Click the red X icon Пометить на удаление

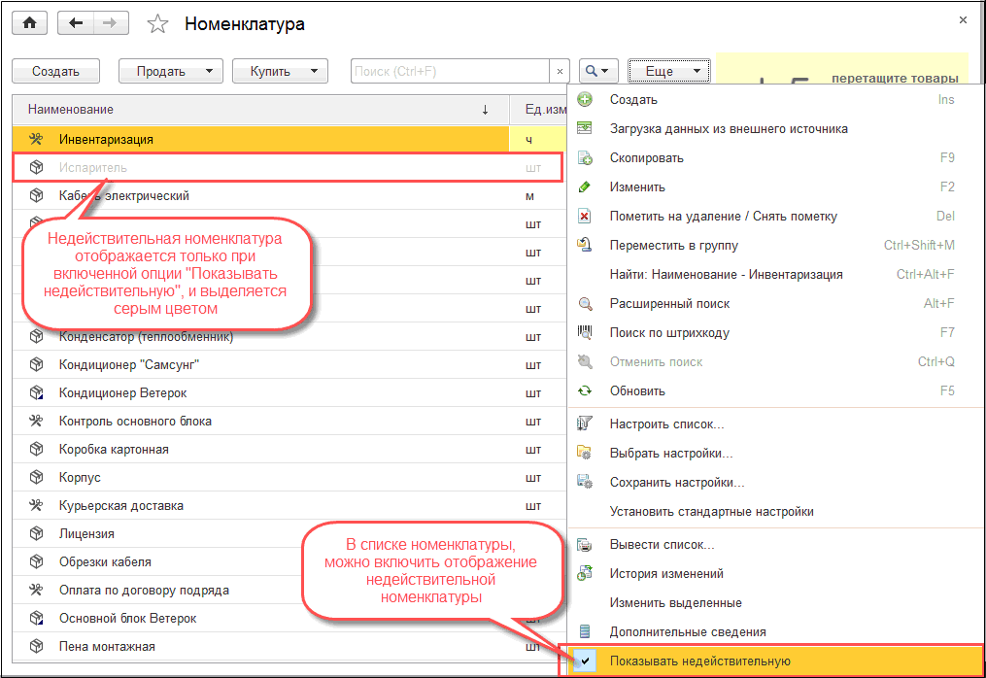(585, 216)
